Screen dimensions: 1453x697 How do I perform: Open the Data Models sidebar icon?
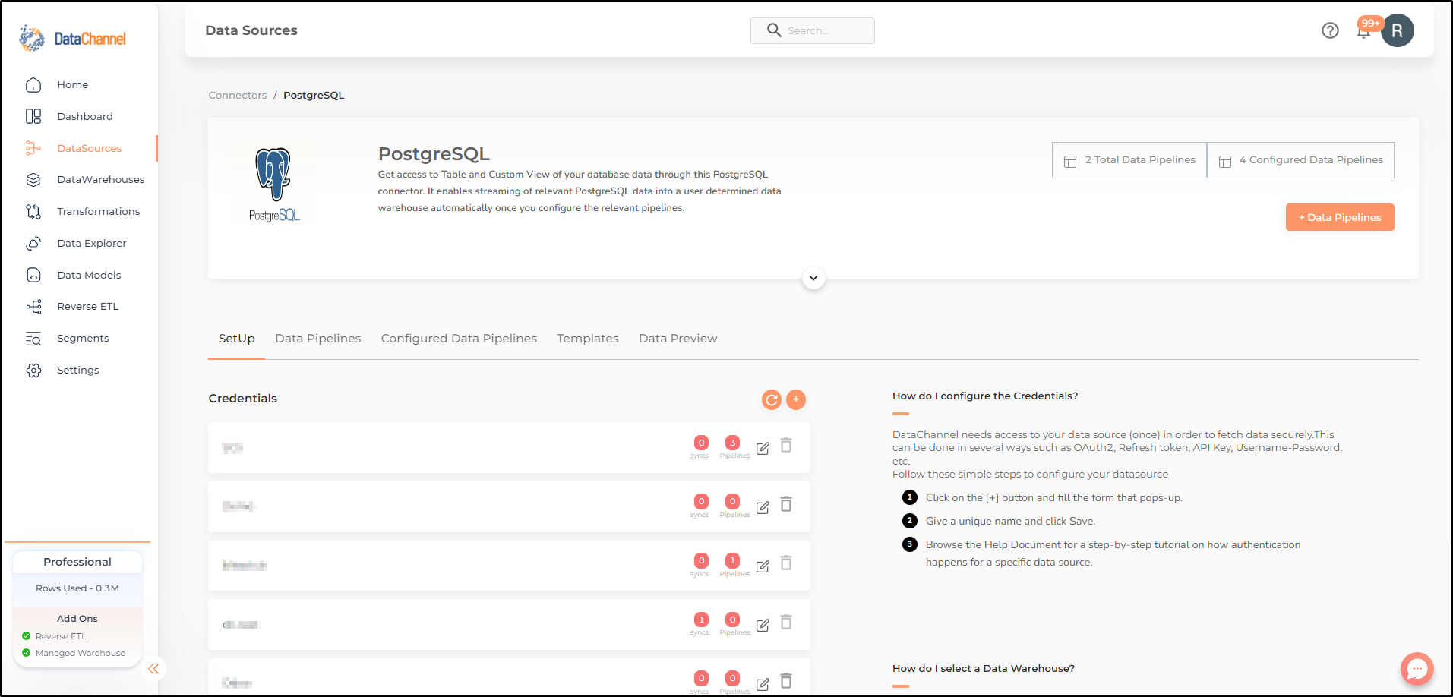[x=33, y=275]
